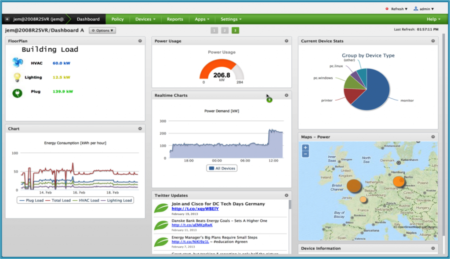Open the Devices menu
450x259 pixels.
pos(145,19)
